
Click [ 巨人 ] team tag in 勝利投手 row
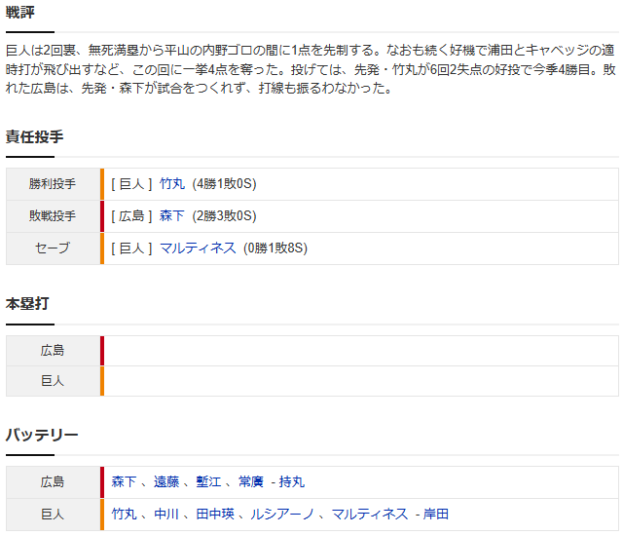(131, 184)
